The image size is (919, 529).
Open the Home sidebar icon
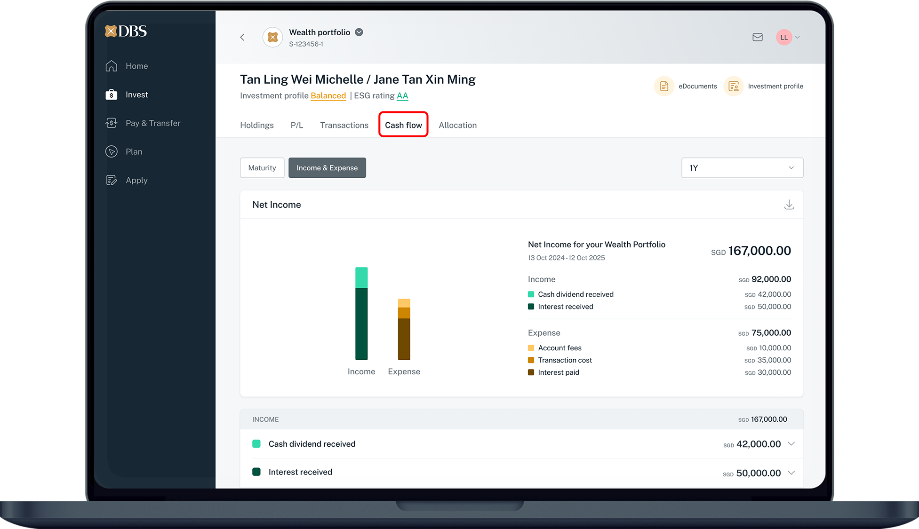pyautogui.click(x=112, y=66)
